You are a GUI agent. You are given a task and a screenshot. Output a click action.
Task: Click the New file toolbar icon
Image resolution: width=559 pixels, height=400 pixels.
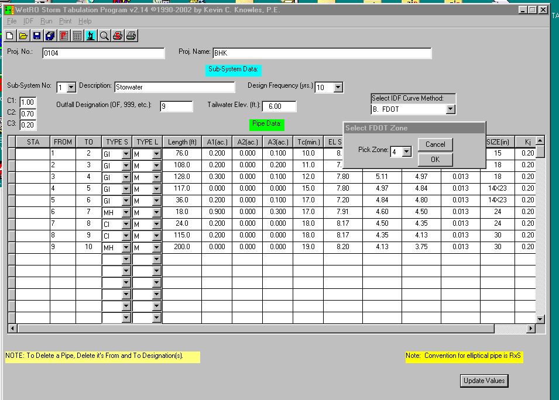point(10,36)
